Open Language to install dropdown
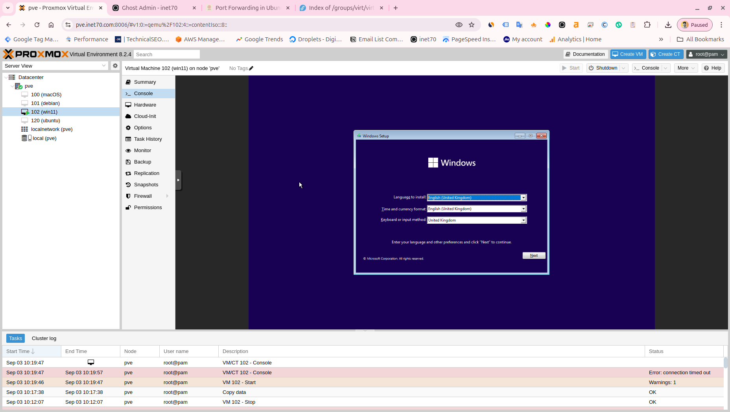The image size is (730, 412). [x=524, y=198]
